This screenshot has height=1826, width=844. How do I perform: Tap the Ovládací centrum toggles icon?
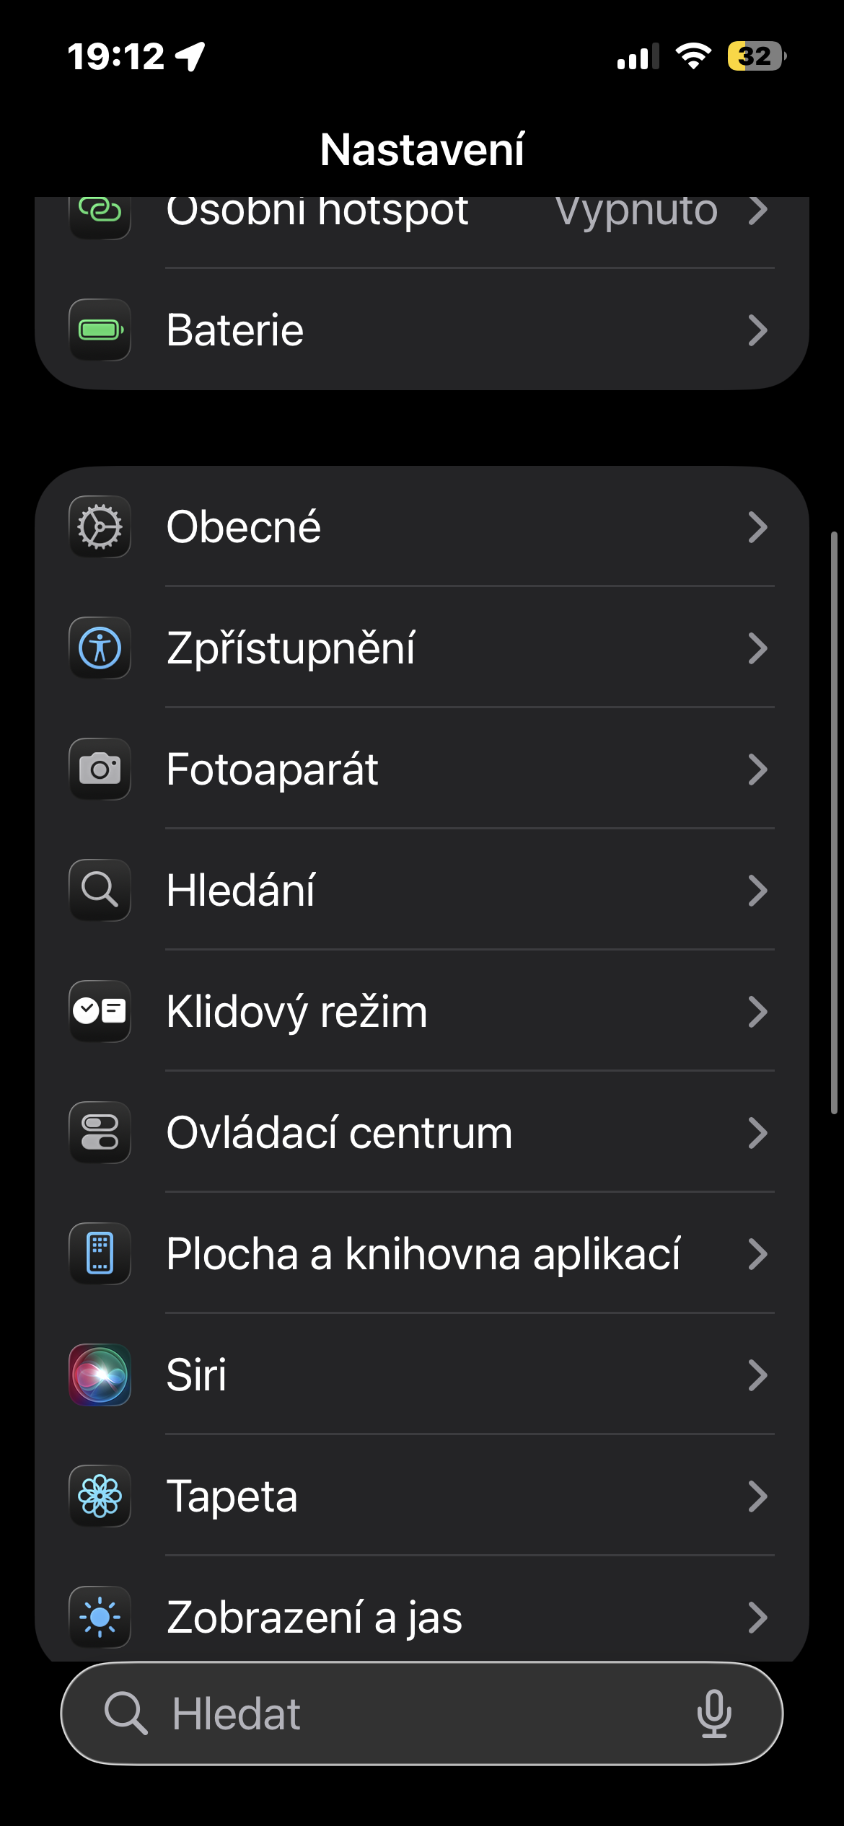100,1132
